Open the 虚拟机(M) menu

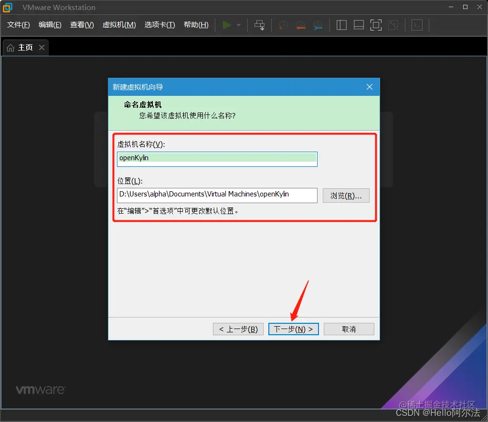(119, 25)
